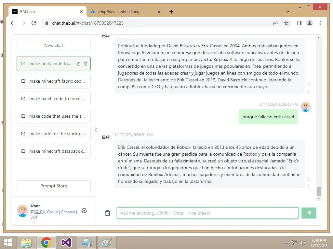Click the network icon in system tray
The width and height of the screenshot is (333, 249).
tap(295, 243)
